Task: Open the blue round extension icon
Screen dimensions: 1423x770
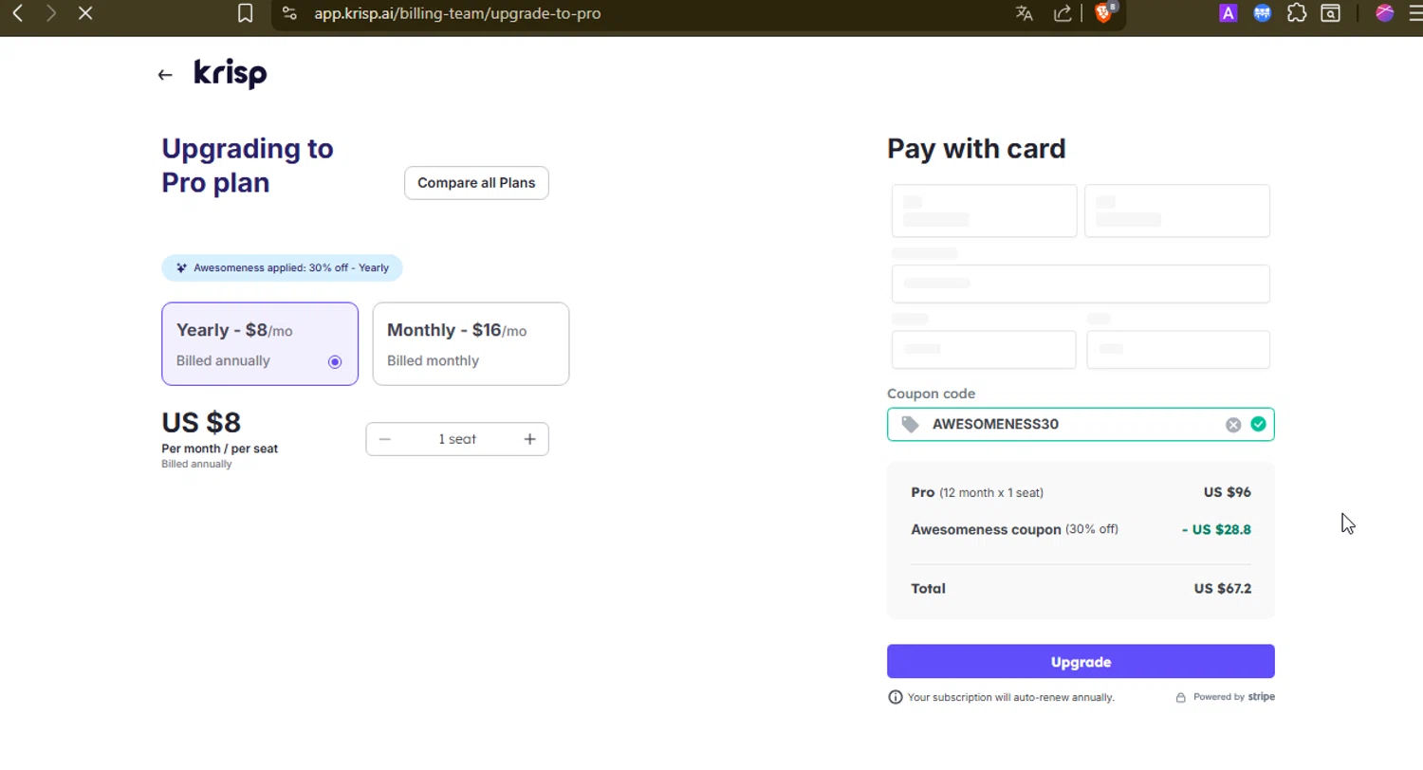Action: pyautogui.click(x=1262, y=13)
